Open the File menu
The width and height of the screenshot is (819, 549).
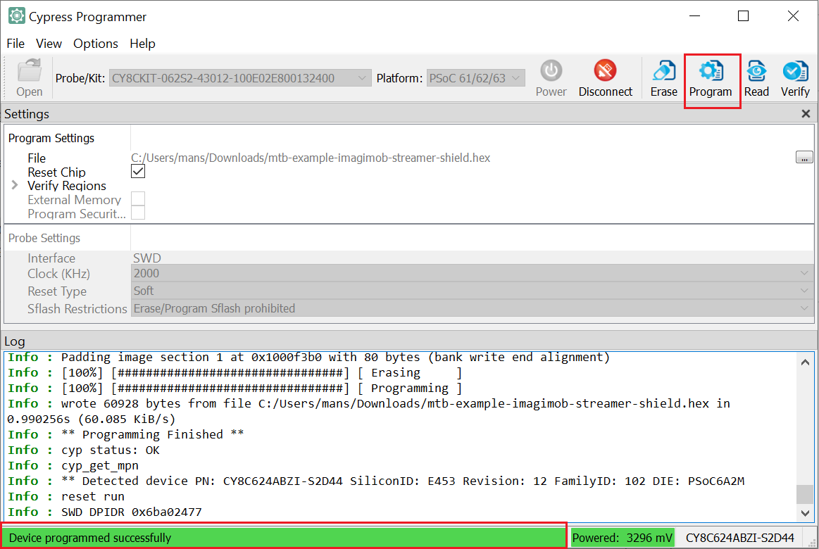[x=15, y=44]
